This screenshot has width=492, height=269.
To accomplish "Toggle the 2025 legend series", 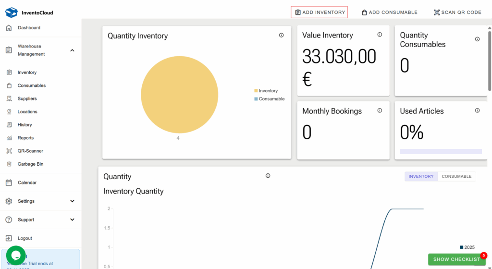I will point(467,247).
